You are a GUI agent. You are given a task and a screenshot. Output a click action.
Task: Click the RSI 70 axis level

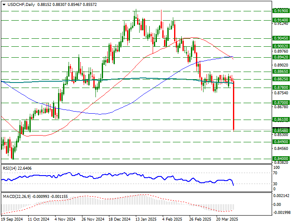275,173
